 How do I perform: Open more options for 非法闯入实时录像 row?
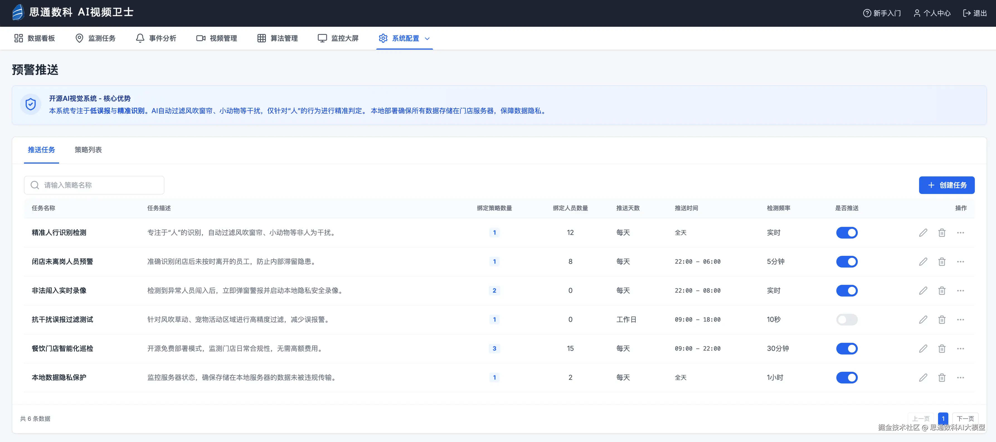tap(960, 290)
